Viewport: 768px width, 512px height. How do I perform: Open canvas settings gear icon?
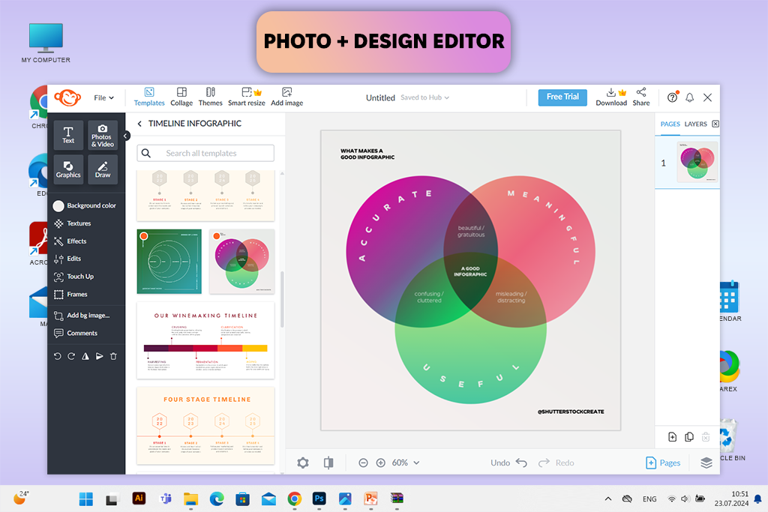coord(303,463)
